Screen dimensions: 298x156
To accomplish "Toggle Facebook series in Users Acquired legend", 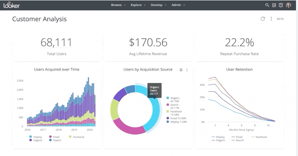I will tap(77, 137).
